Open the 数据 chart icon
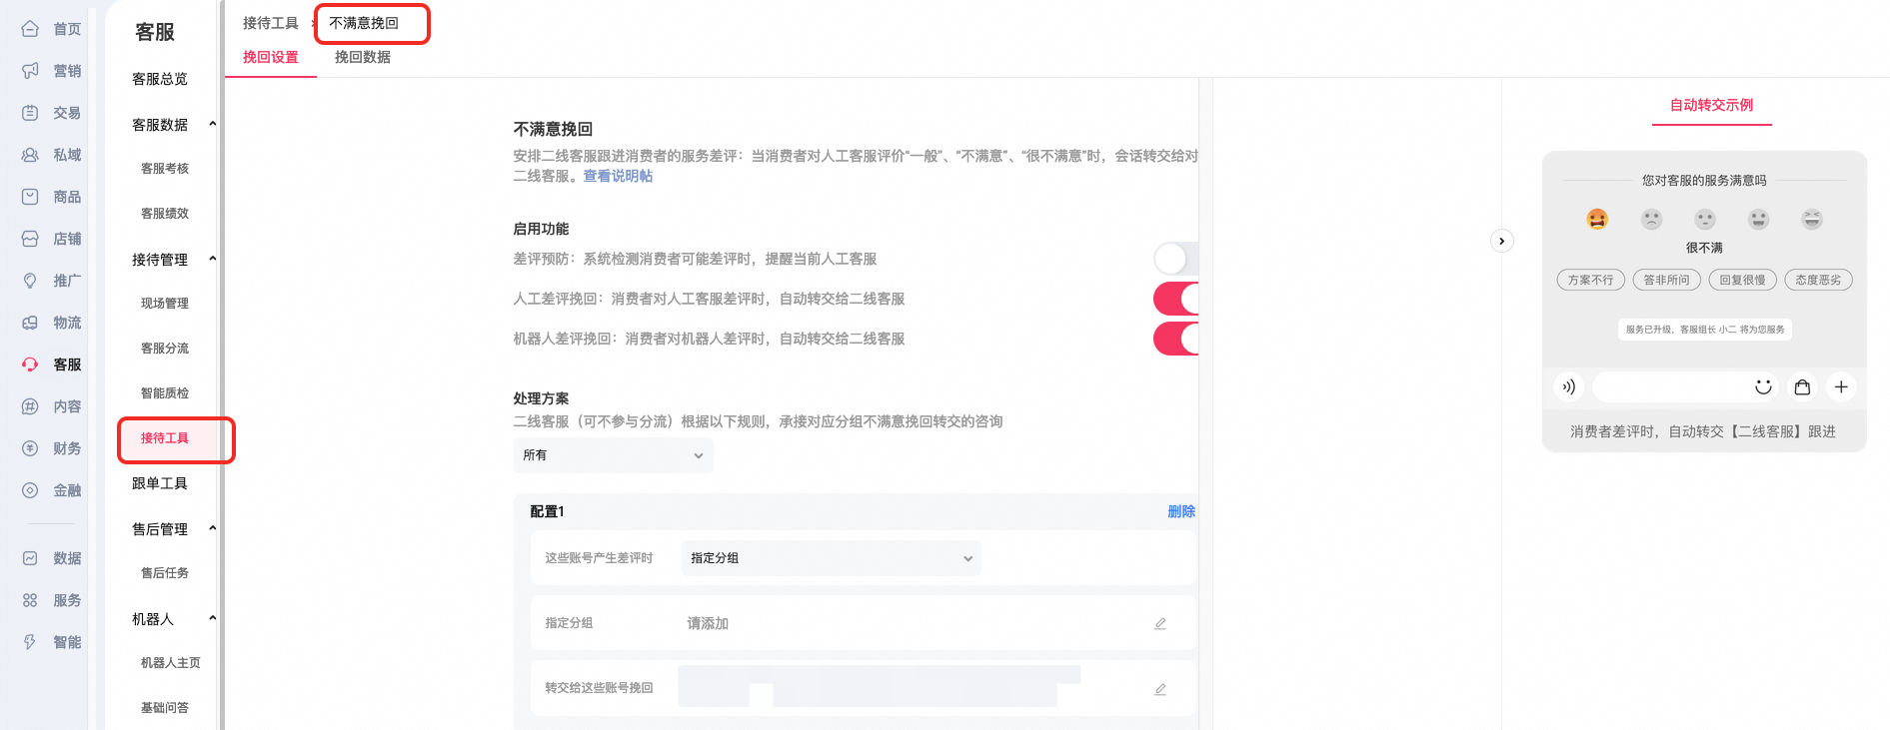This screenshot has height=730, width=1890. coord(30,558)
